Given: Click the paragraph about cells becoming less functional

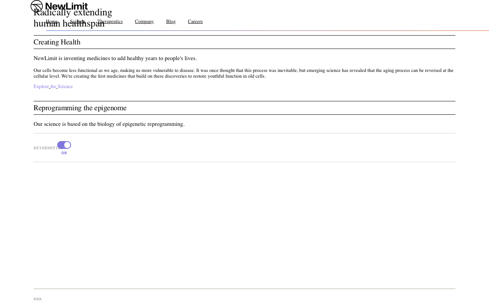Looking at the screenshot, I should (x=244, y=73).
